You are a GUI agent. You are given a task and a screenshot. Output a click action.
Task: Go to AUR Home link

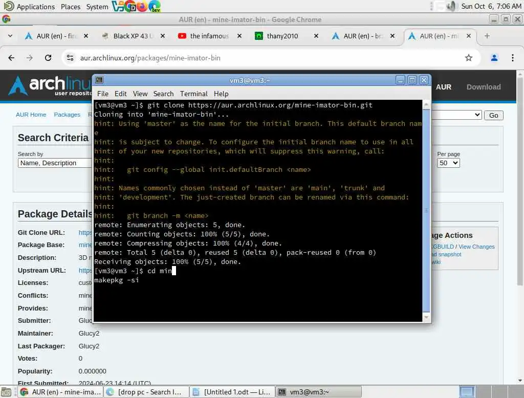31,115
